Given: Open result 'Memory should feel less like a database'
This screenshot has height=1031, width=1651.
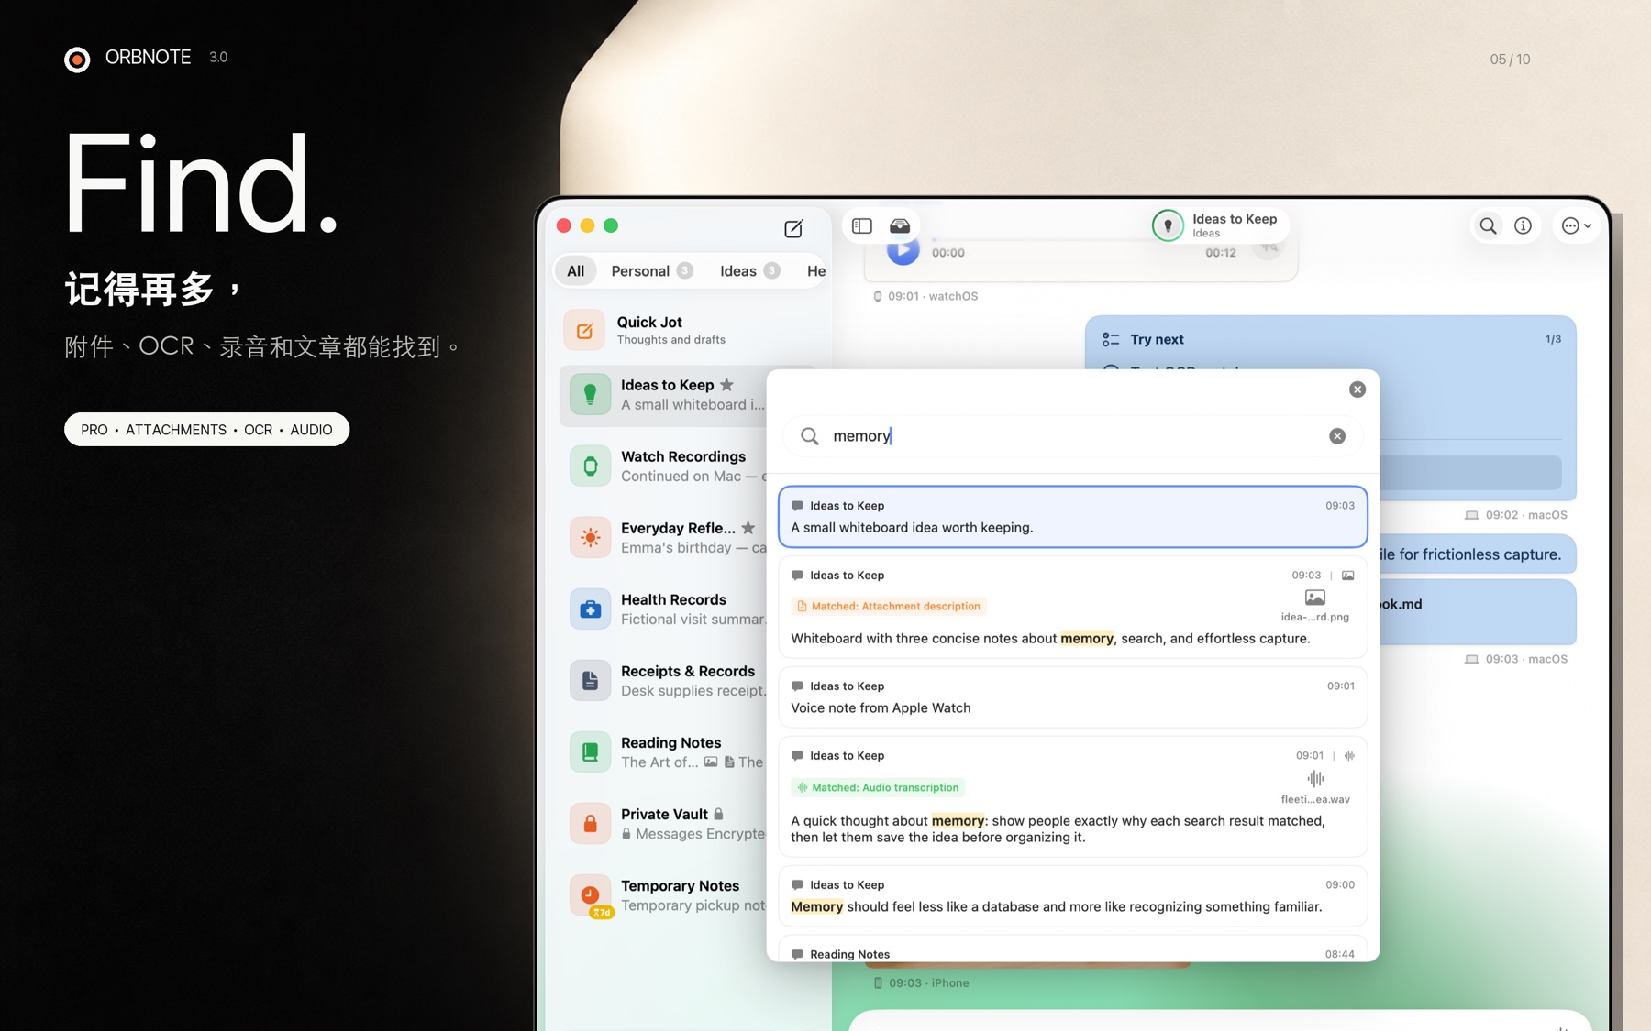Looking at the screenshot, I should (1072, 896).
